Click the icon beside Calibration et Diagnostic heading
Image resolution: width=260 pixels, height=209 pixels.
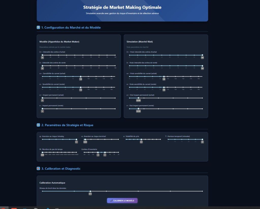point(38,168)
